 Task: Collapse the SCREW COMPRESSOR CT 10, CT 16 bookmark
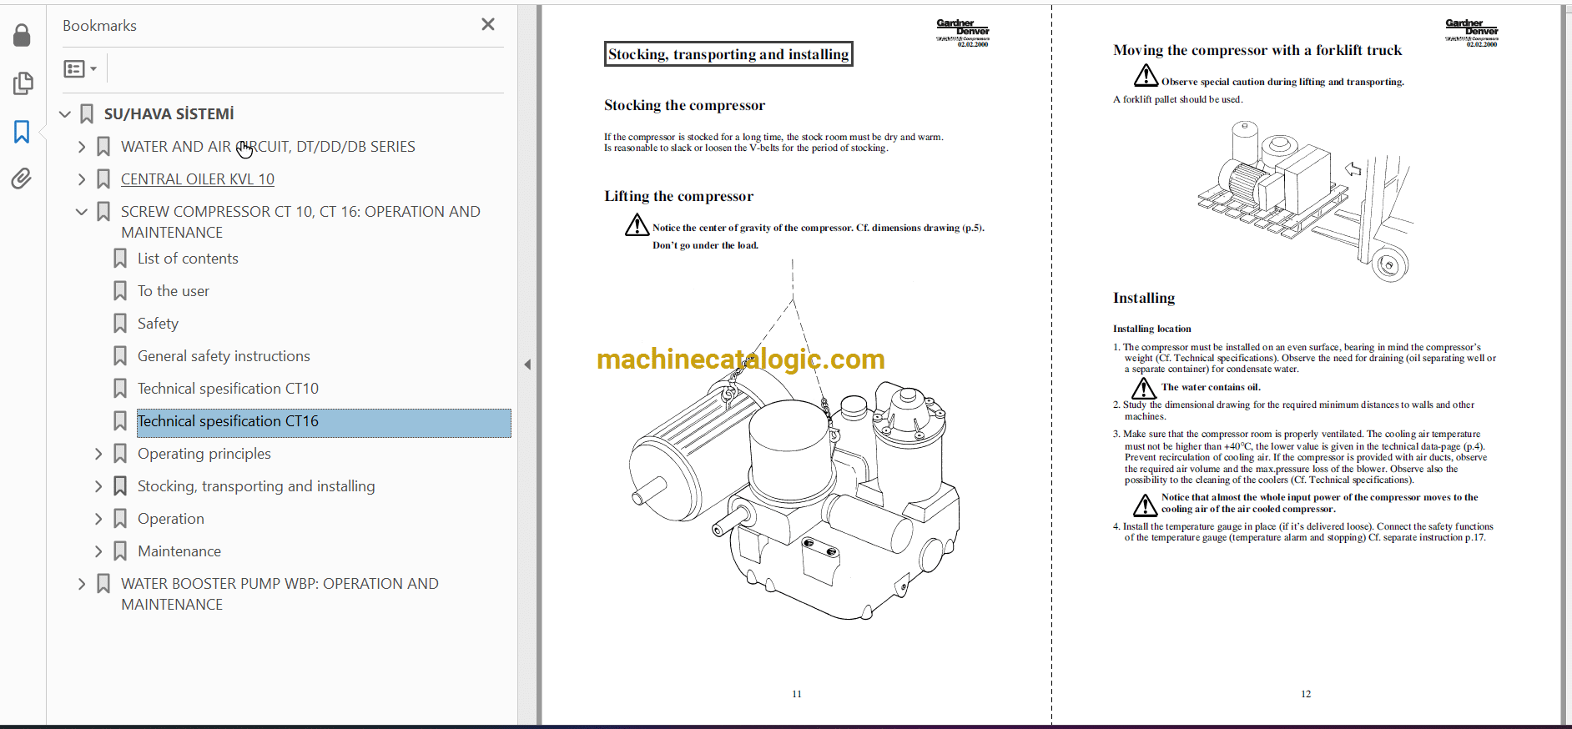pyautogui.click(x=82, y=212)
